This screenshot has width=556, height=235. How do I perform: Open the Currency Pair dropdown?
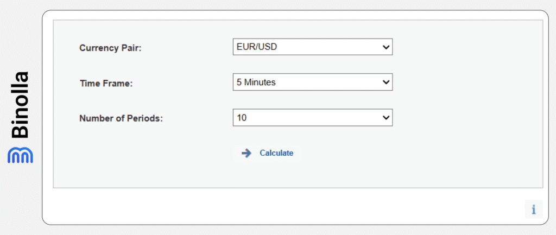point(312,47)
